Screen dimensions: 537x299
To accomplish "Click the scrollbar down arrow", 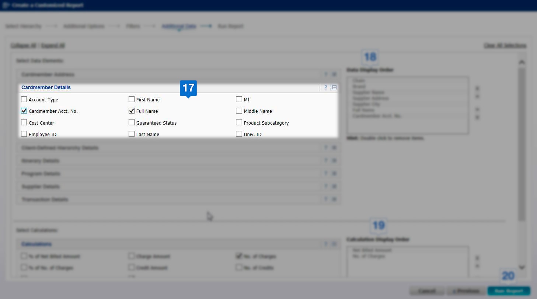I will tap(522, 267).
